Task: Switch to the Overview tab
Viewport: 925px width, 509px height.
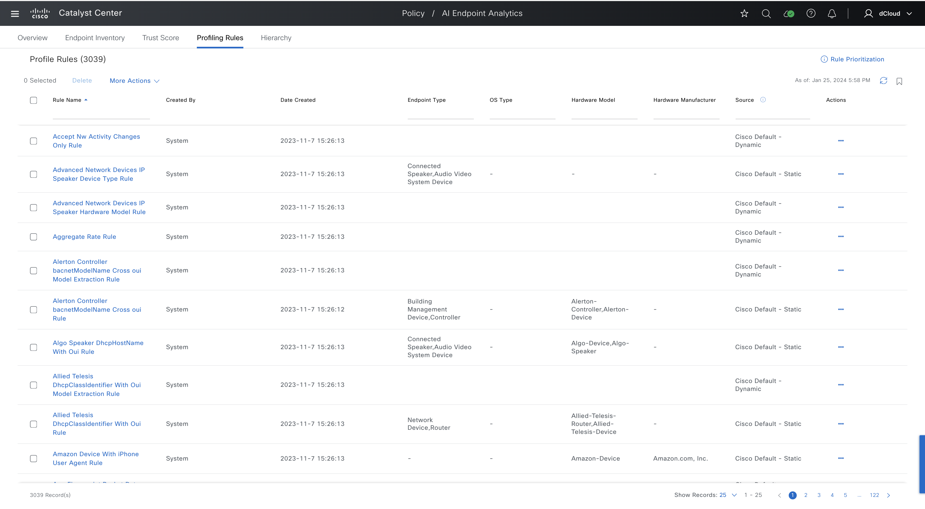Action: (32, 38)
